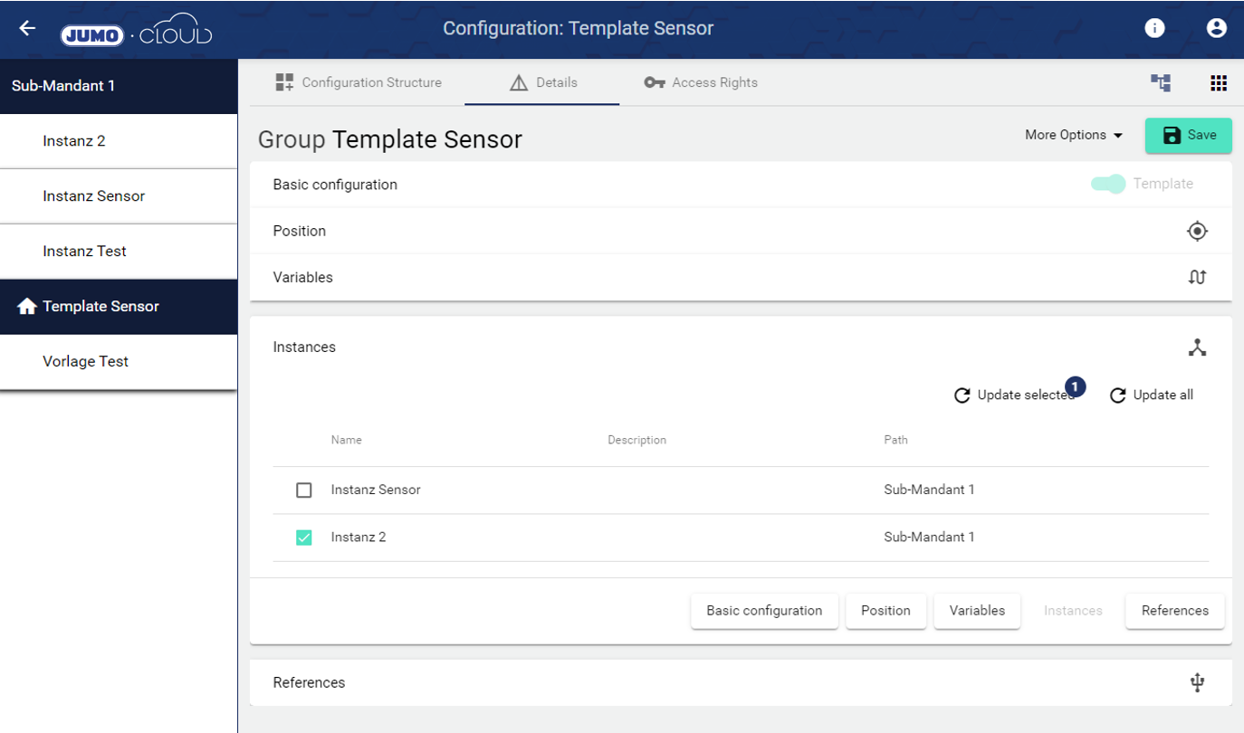The height and width of the screenshot is (733, 1244).
Task: Click the Variables swap arrows icon
Action: point(1197,278)
